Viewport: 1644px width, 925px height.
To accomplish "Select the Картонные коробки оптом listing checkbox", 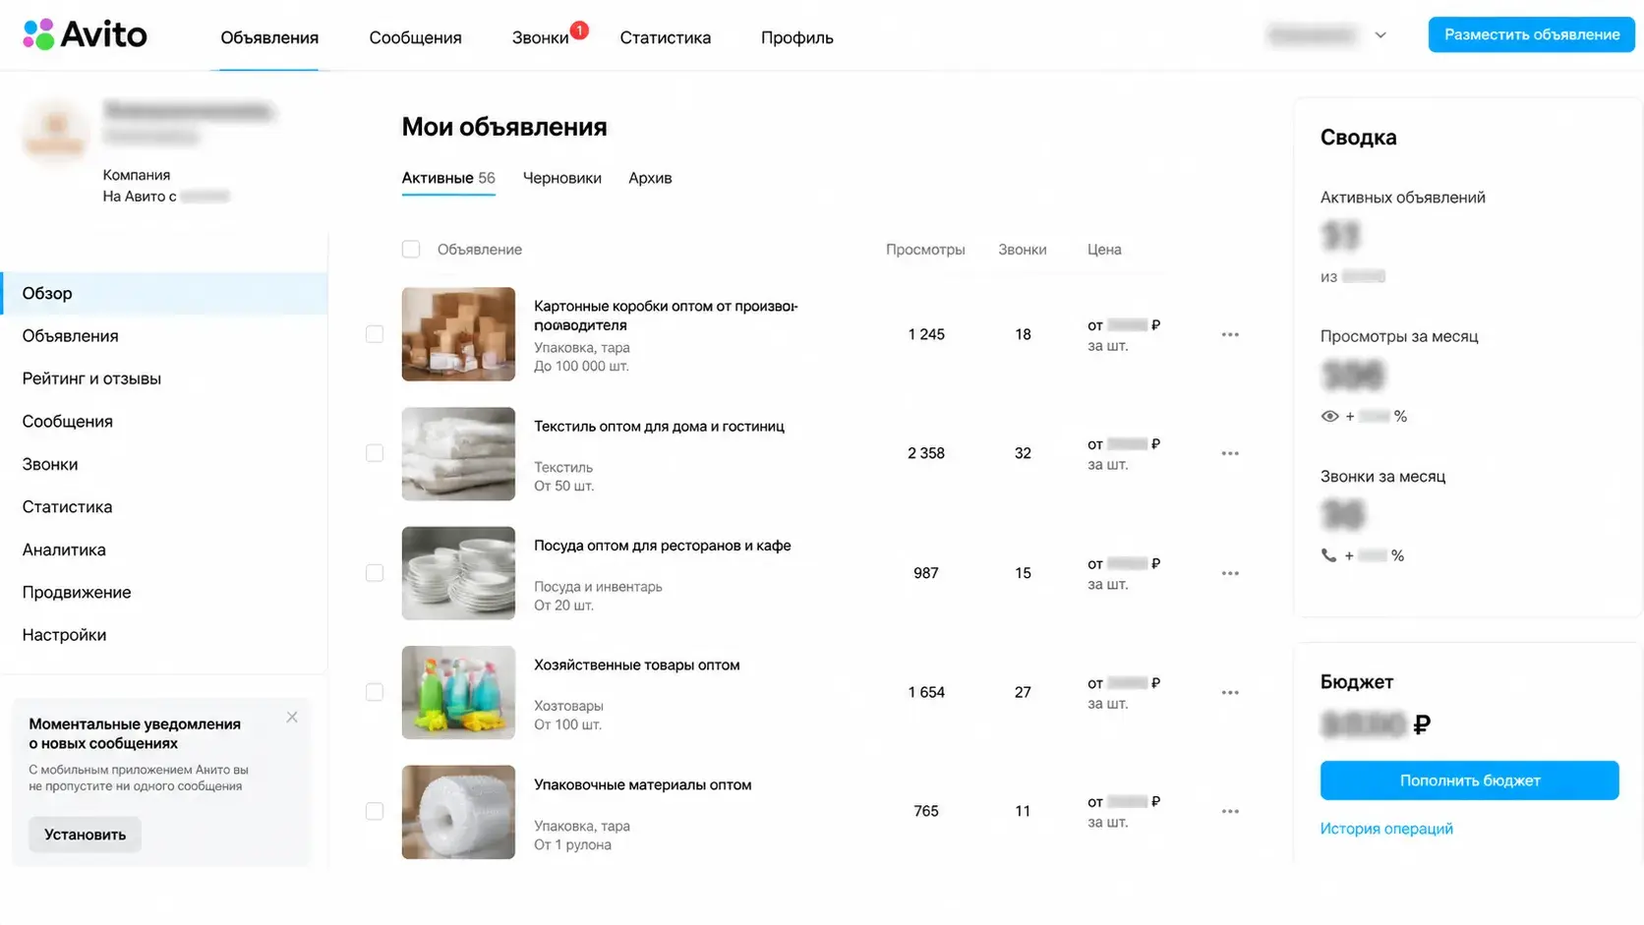I will pyautogui.click(x=375, y=334).
